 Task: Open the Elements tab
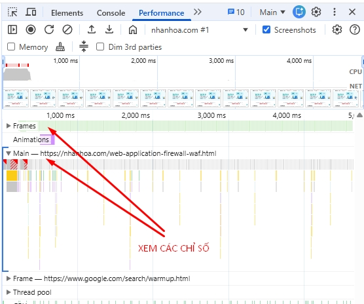[x=67, y=12]
